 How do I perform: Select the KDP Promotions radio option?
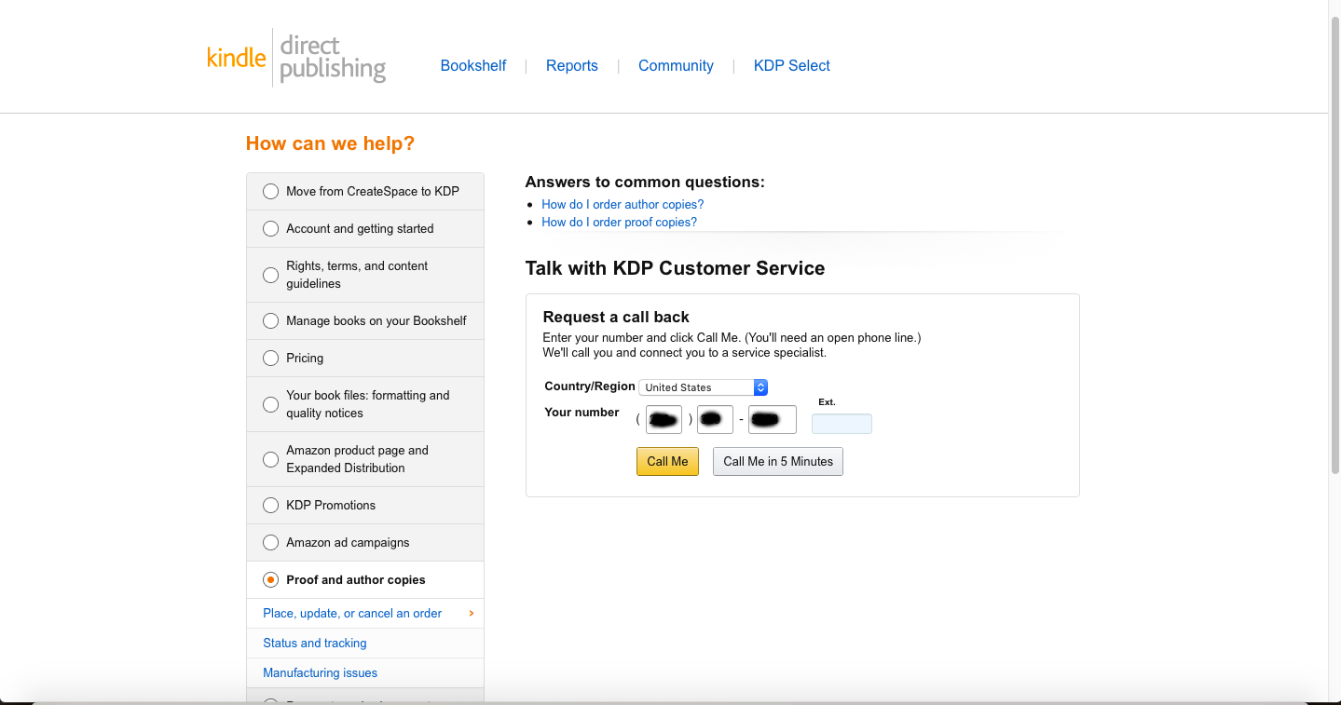click(x=271, y=506)
